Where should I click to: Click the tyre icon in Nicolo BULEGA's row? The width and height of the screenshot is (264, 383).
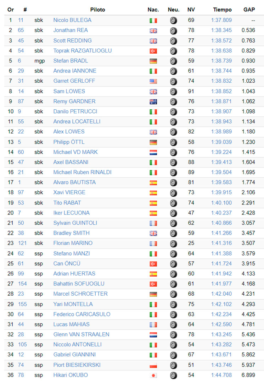pyautogui.click(x=173, y=21)
